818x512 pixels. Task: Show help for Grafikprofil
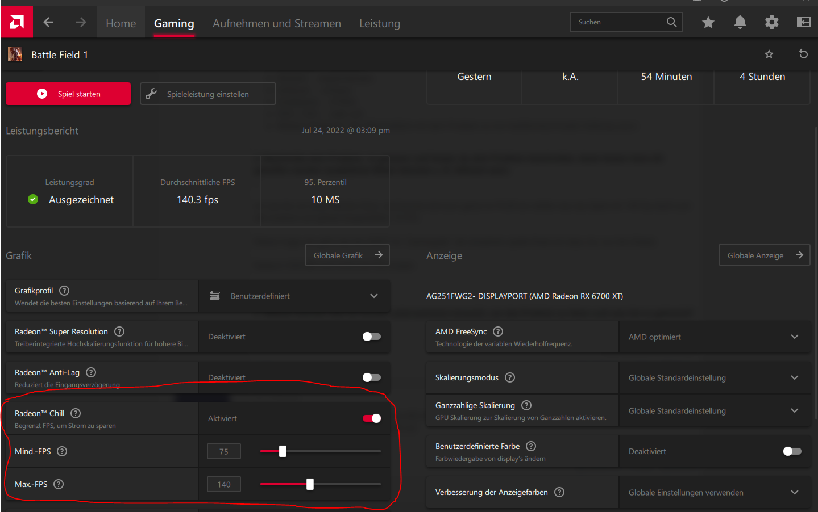(64, 291)
